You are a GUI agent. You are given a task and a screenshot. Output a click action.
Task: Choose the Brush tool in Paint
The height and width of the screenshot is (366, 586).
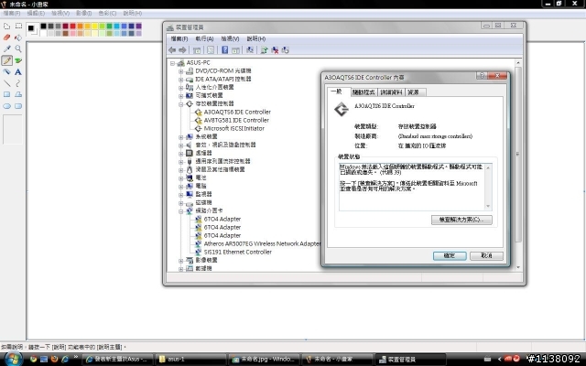(x=18, y=60)
